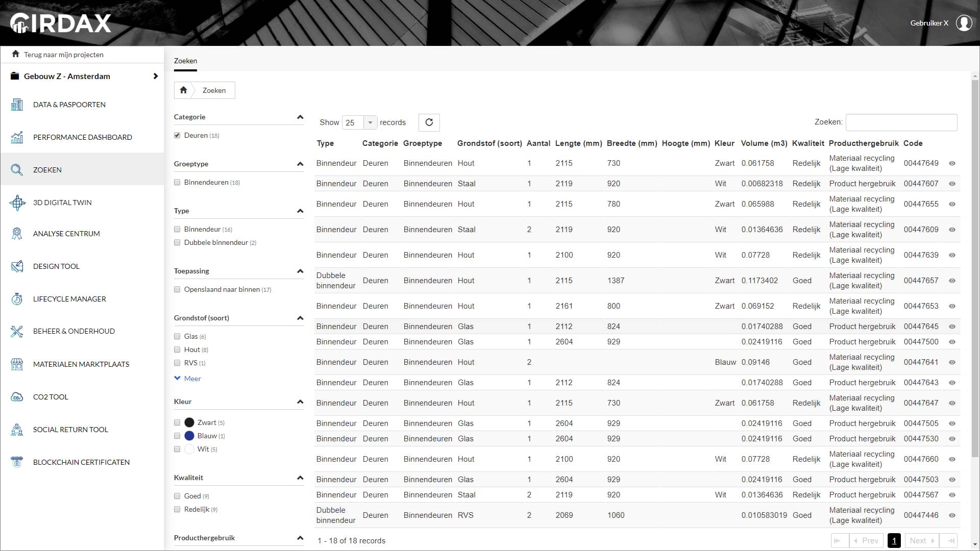
Task: Click the home icon beside Terug naar mijn projecten
Action: click(x=16, y=54)
